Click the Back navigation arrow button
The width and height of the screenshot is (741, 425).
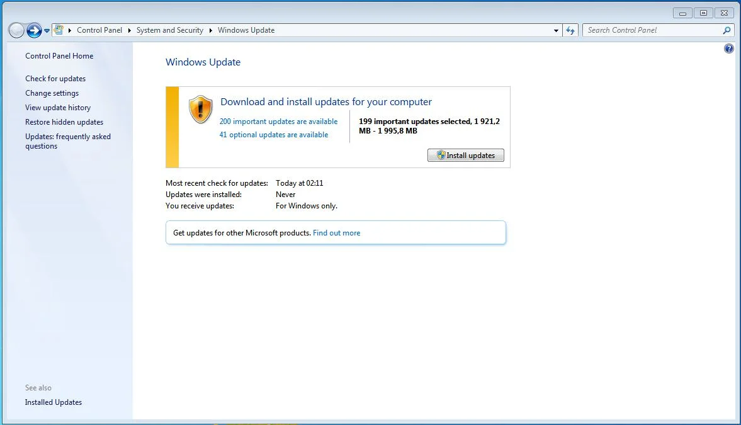(16, 30)
